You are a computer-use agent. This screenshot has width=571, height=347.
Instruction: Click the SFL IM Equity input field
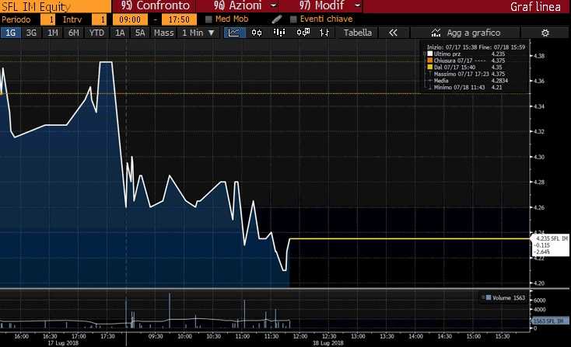coord(55,6)
